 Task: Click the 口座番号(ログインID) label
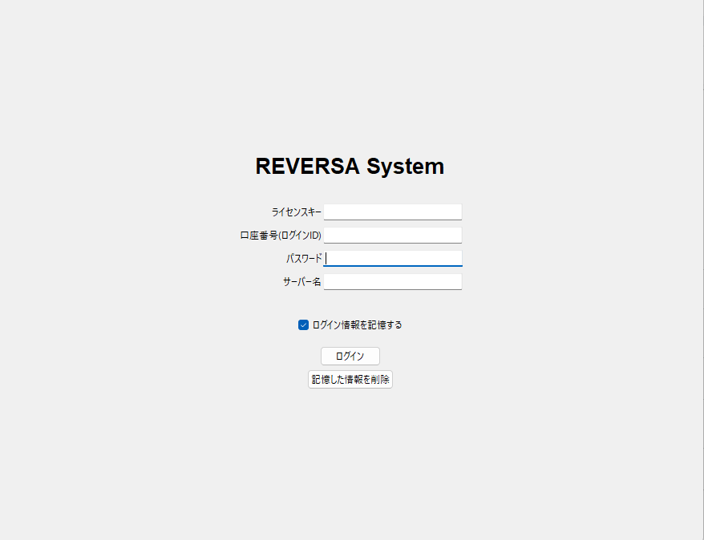(x=281, y=236)
